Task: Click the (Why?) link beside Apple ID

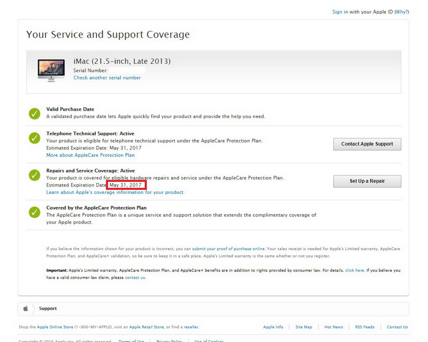Action: [402, 12]
